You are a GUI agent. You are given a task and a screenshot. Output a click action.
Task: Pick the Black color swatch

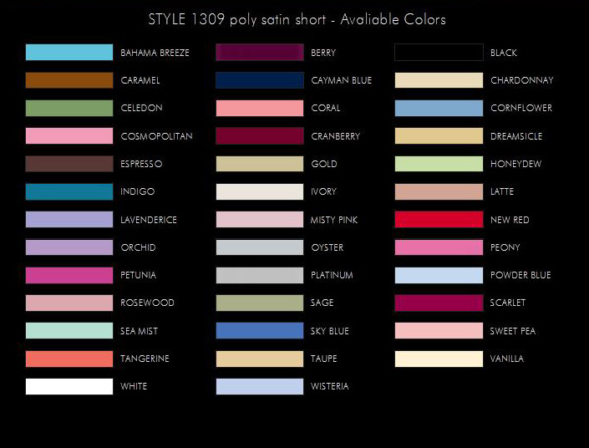tap(439, 53)
